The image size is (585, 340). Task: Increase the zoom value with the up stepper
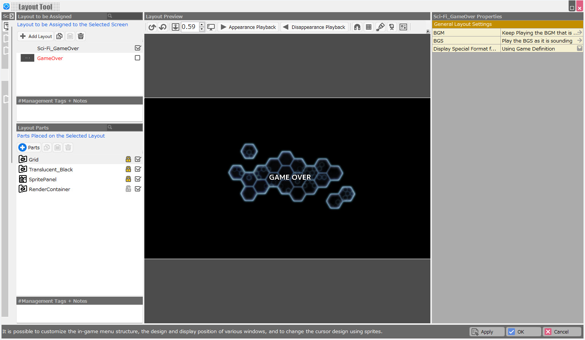(x=201, y=25)
